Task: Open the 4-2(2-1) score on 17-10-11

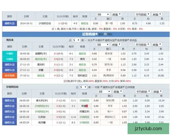Action: [58, 75]
